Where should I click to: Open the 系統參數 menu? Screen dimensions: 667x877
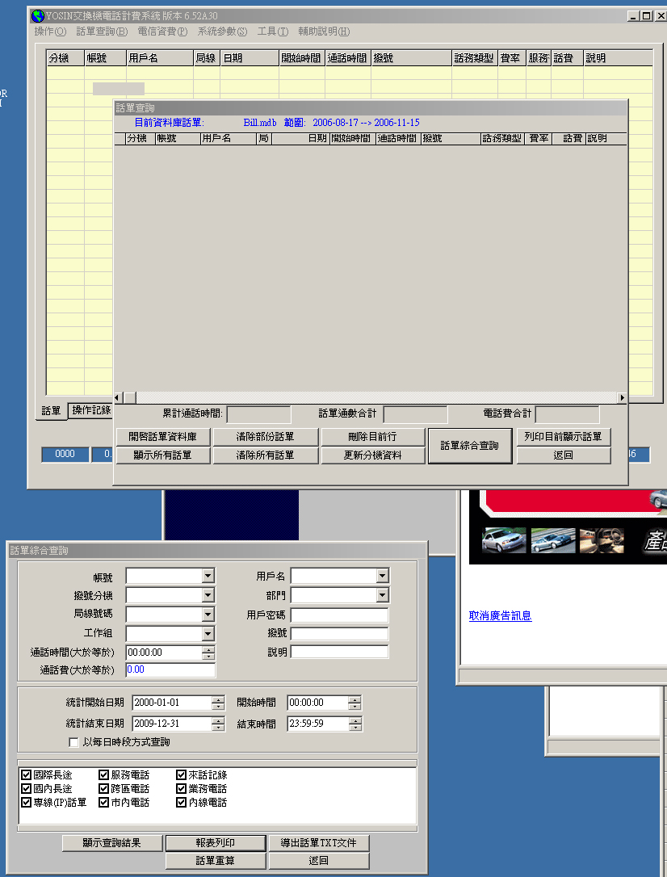(222, 31)
